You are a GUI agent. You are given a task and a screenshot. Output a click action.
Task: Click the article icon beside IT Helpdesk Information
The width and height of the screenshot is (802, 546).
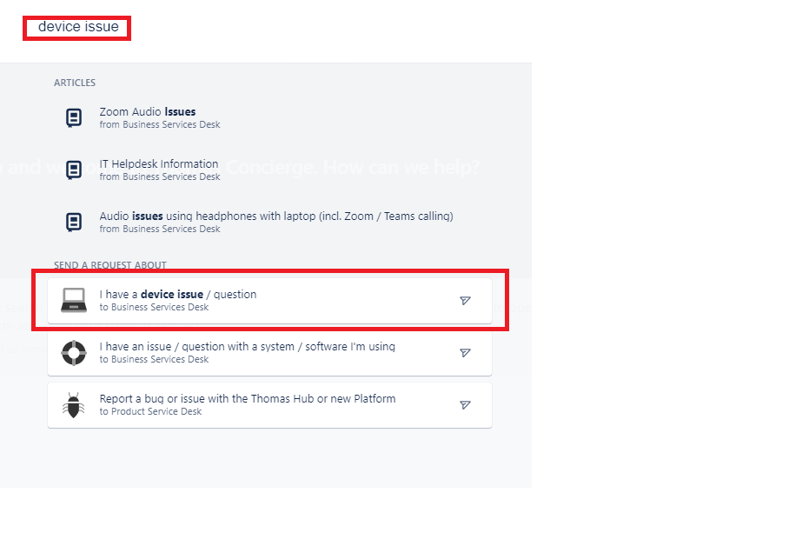click(x=74, y=170)
